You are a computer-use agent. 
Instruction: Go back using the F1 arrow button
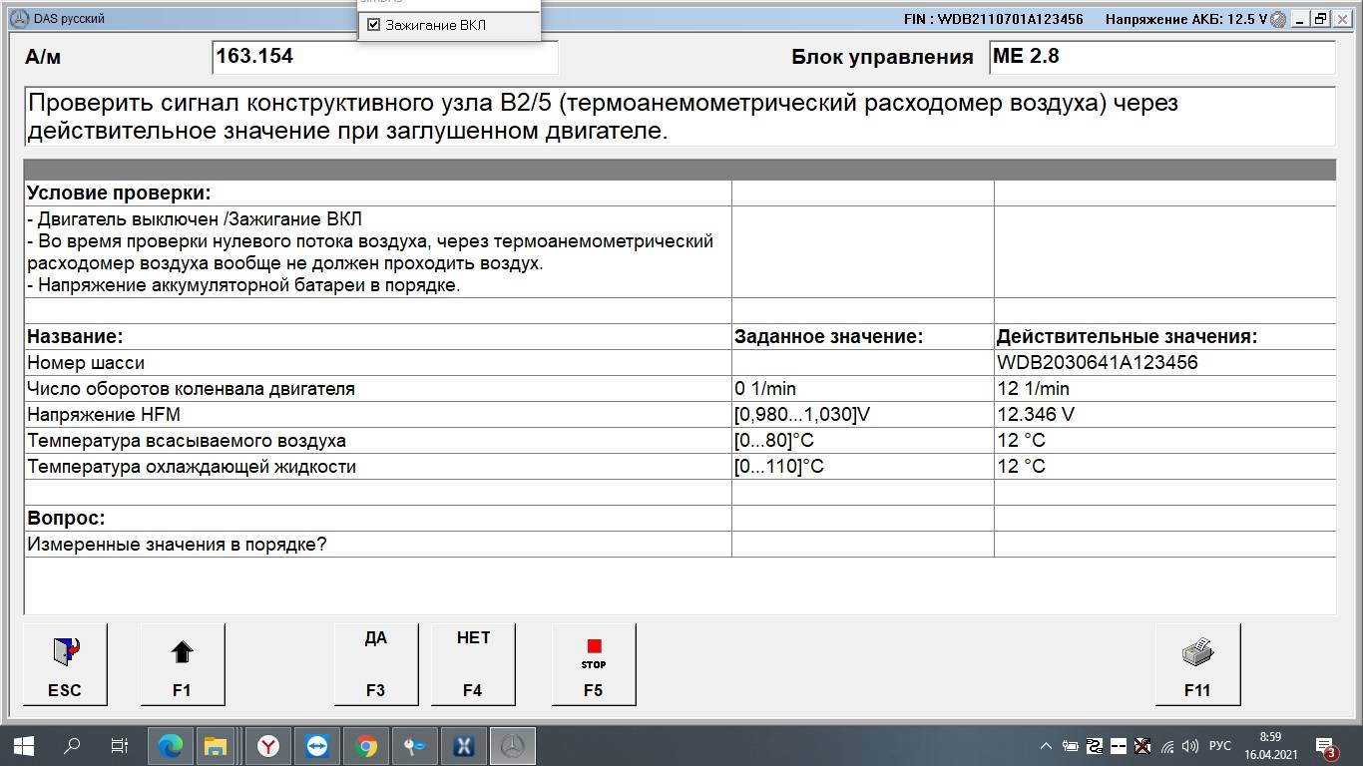[183, 664]
